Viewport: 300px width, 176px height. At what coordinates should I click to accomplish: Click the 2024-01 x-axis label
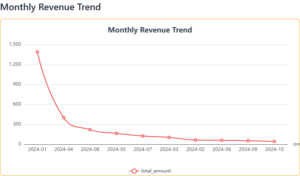click(x=37, y=149)
